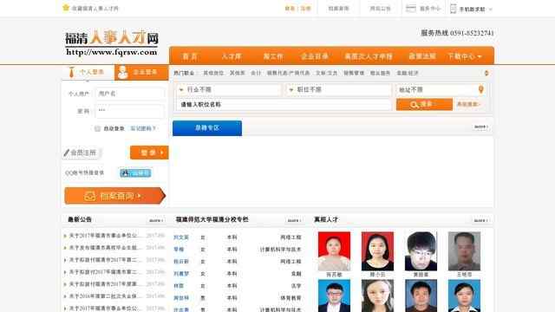Screen dimensions: 555x312
Task: Open 政策法规 in the navigation bar
Action: [x=422, y=56]
